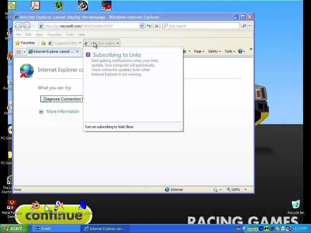
Task: Expand the command bar overflow chevron
Action: pos(251,49)
